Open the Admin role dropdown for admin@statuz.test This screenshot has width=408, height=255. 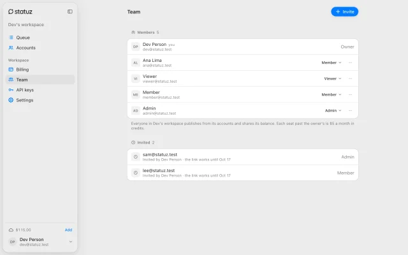click(333, 110)
